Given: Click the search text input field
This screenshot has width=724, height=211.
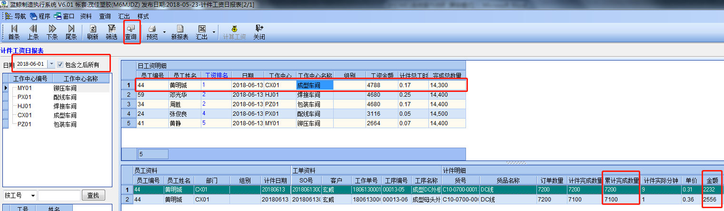Looking at the screenshot, I should (59, 195).
